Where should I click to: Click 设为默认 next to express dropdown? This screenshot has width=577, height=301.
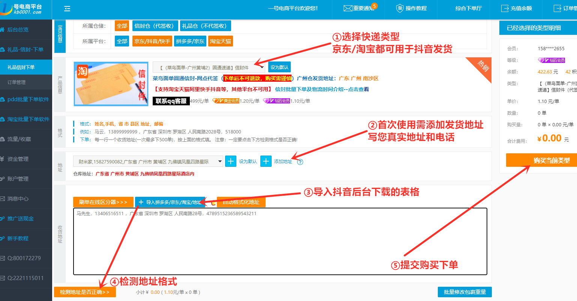pyautogui.click(x=279, y=67)
